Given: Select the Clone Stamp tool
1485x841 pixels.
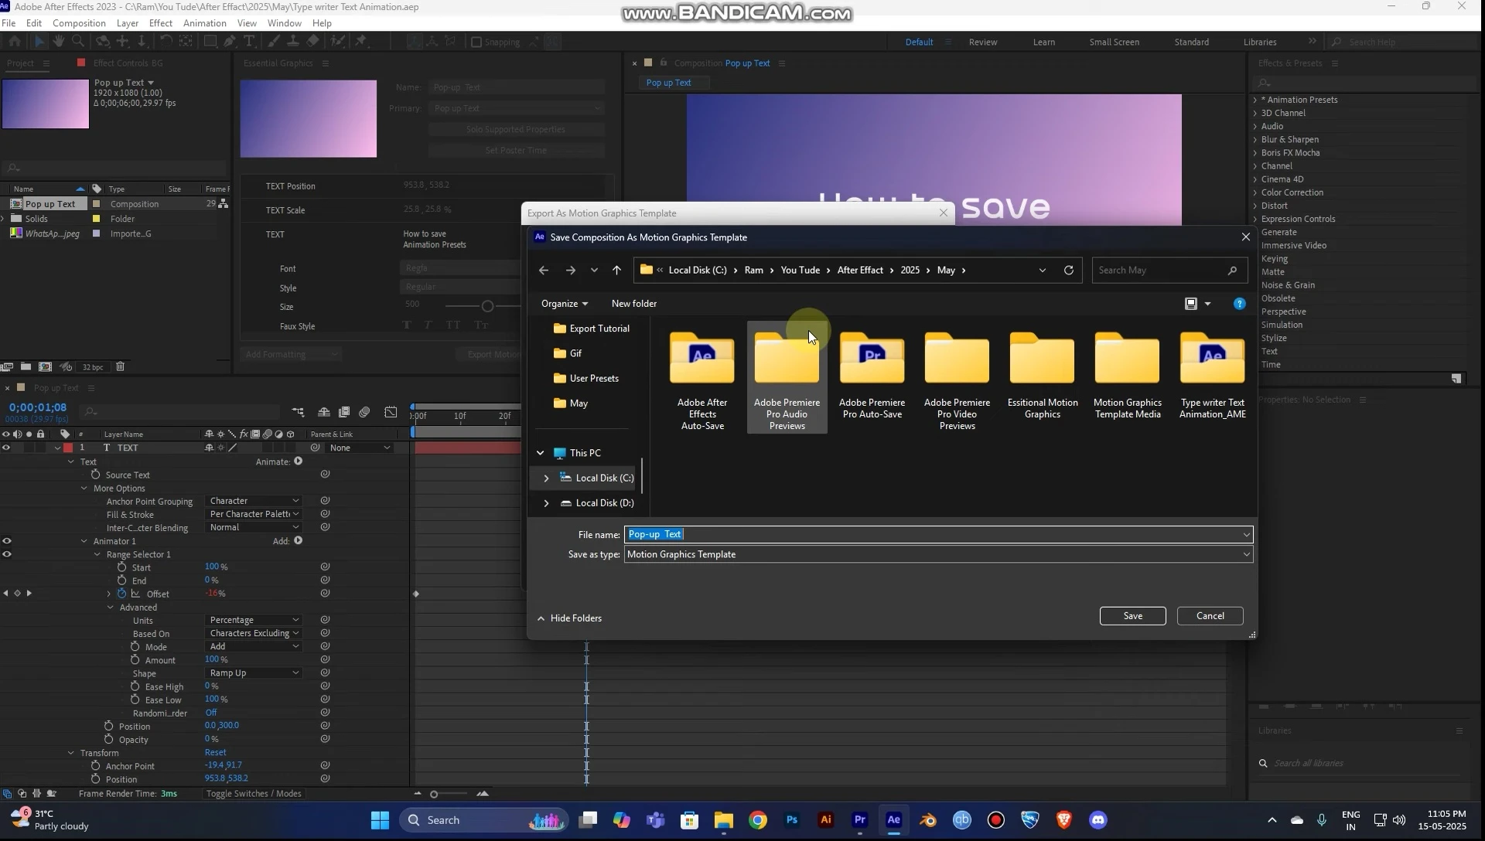Looking at the screenshot, I should [x=293, y=41].
